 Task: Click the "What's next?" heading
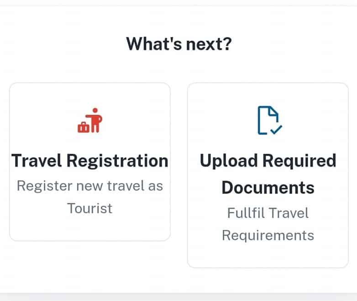pyautogui.click(x=178, y=44)
